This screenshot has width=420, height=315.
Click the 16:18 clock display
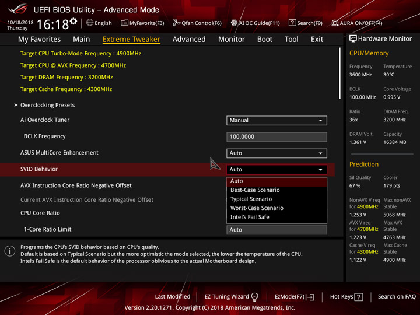tap(52, 24)
